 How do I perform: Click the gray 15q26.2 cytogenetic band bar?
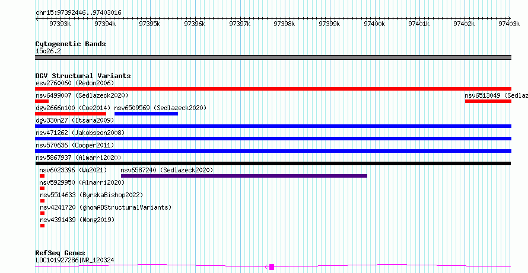[x=273, y=57]
